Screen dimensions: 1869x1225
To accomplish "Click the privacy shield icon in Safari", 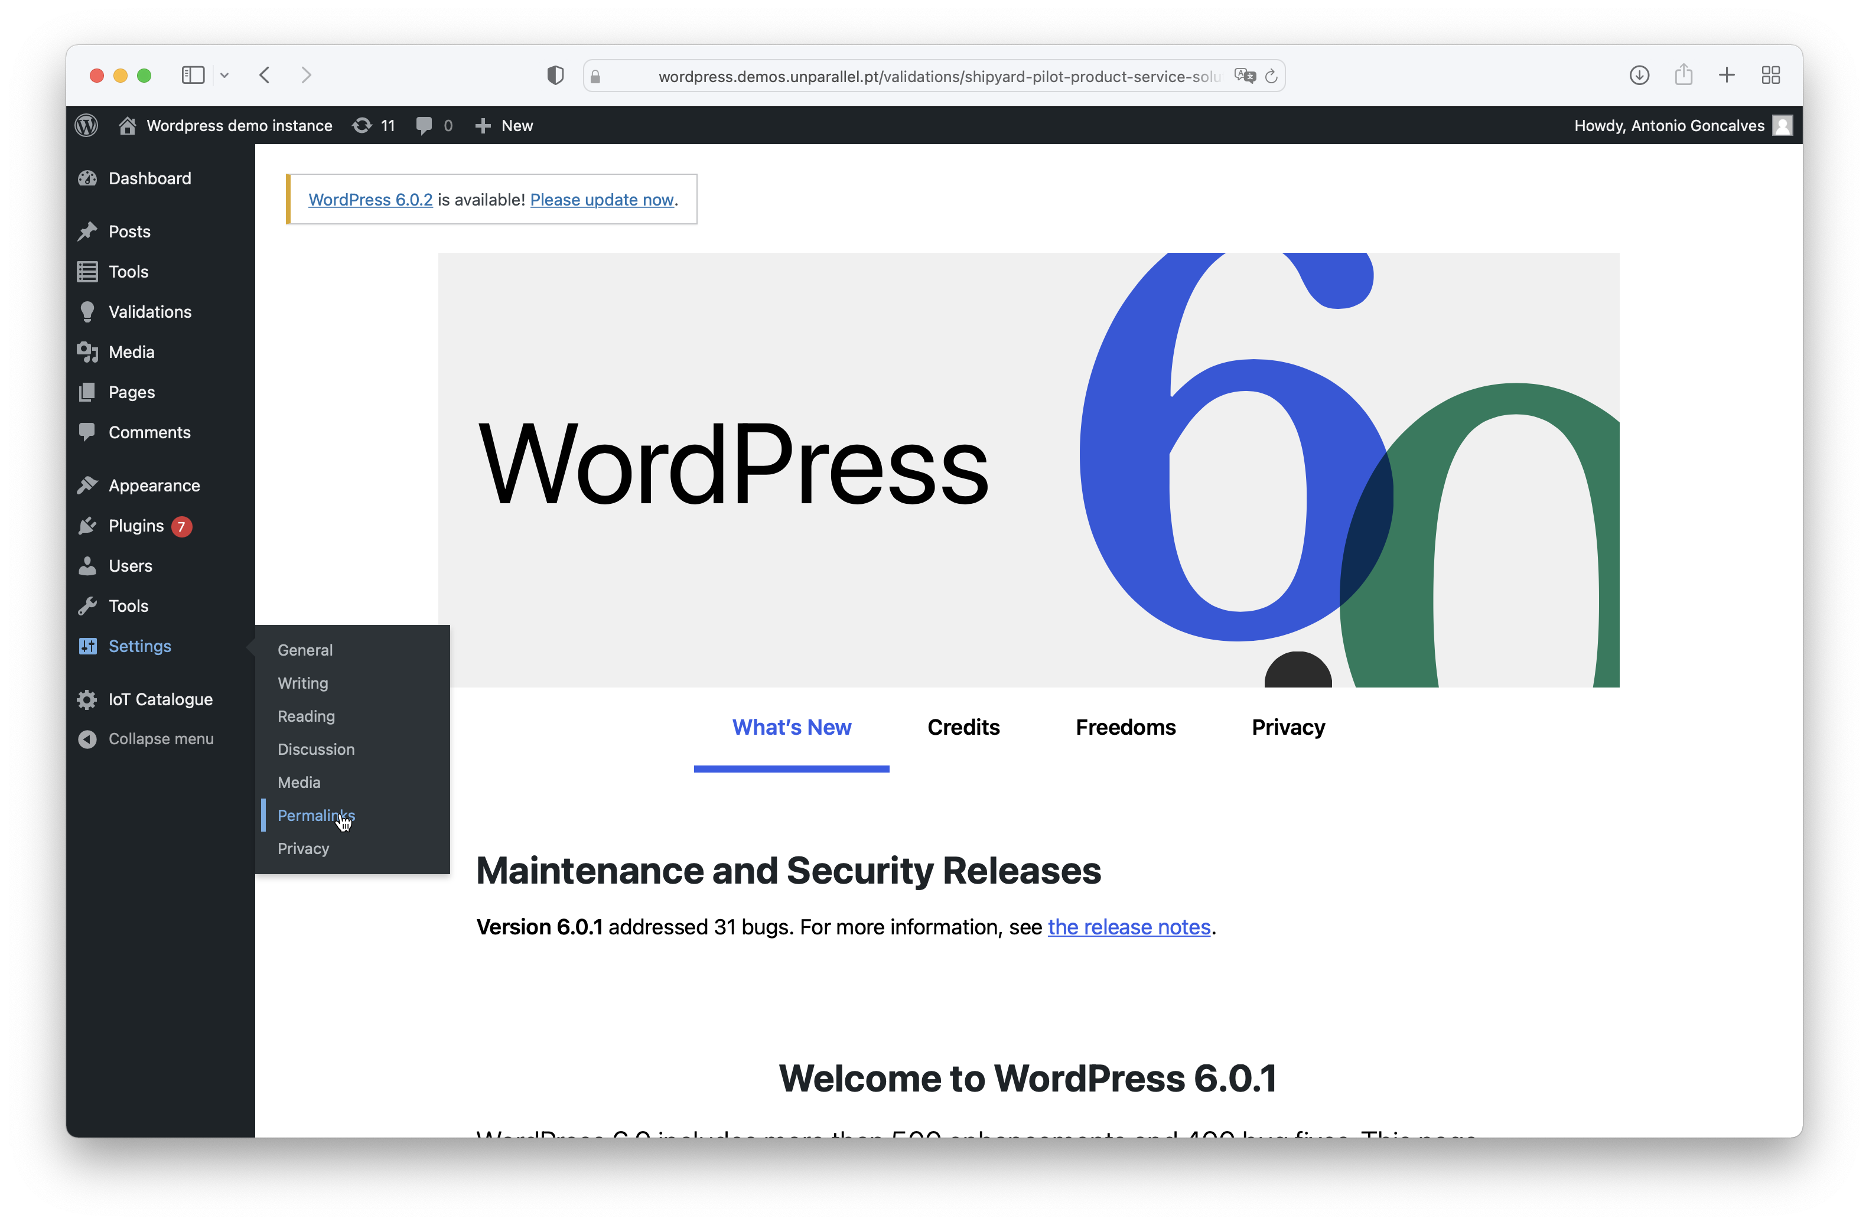I will 555,76.
